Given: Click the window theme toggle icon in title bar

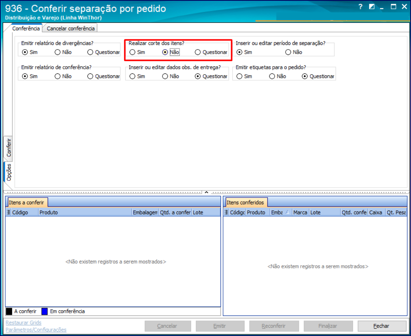Looking at the screenshot, I should [x=372, y=7].
